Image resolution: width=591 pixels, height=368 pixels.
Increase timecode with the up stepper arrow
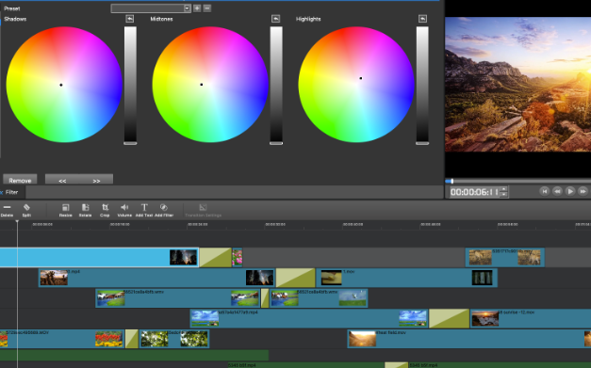504,189
